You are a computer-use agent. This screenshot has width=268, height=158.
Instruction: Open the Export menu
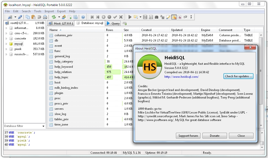click(61, 11)
